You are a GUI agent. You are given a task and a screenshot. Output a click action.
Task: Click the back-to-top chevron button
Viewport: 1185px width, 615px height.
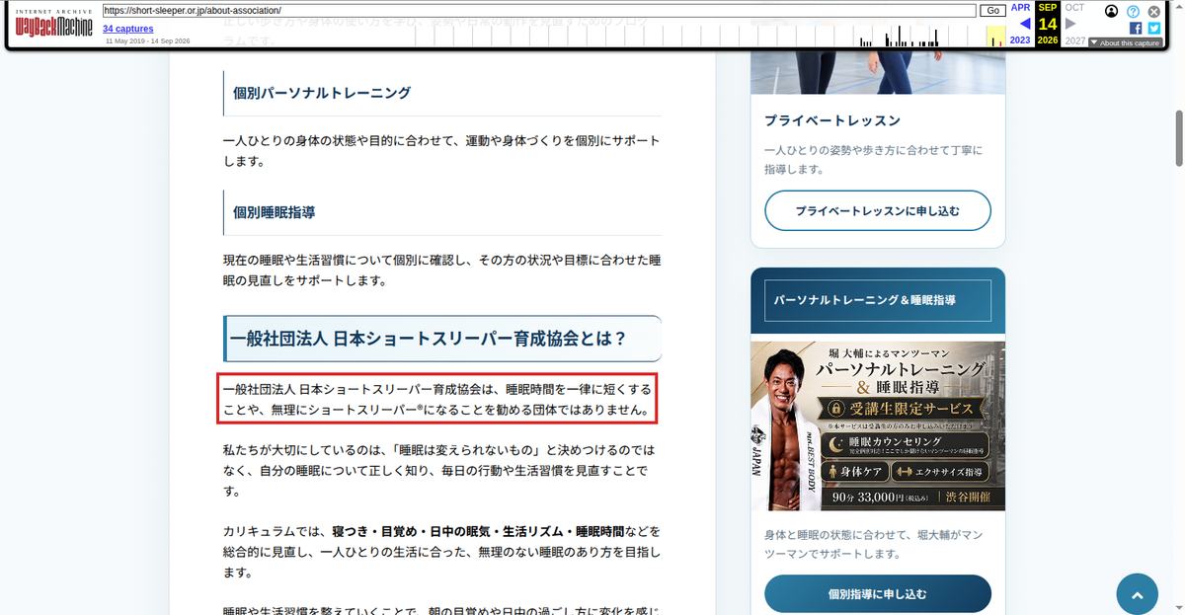(x=1137, y=595)
